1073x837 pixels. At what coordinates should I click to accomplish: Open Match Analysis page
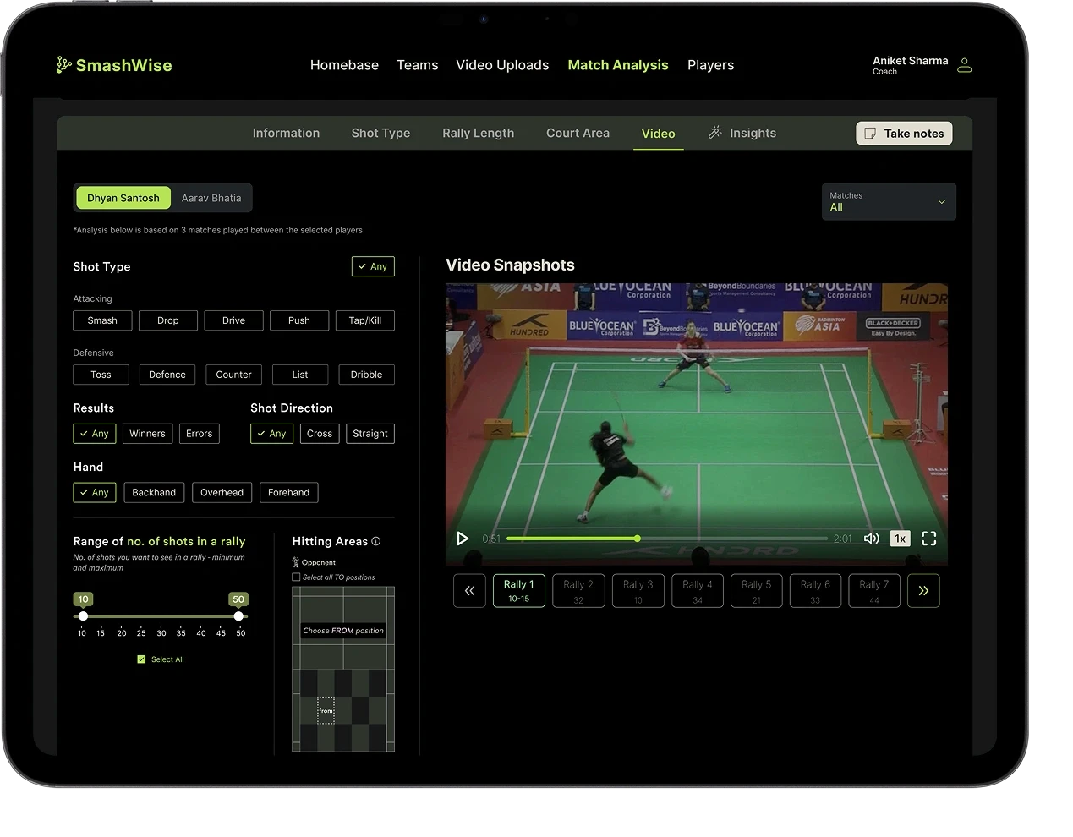(x=618, y=65)
